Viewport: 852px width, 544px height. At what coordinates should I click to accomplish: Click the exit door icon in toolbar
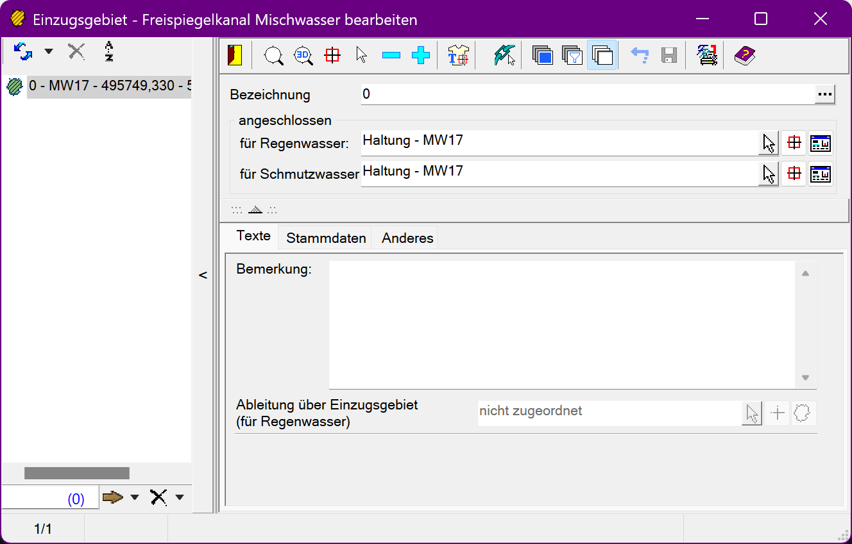pos(235,56)
